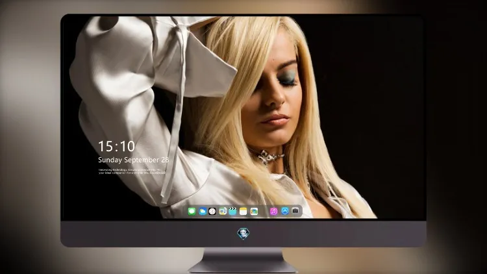Open the clapperboard Videos app in dock
This screenshot has height=274, width=487.
232,211
